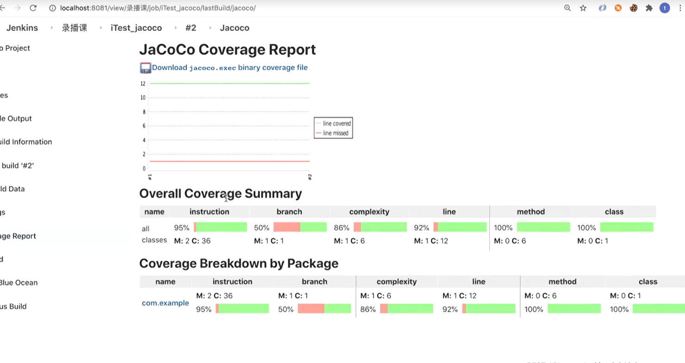Viewport: 685px width, 363px height.
Task: Click the green line-covered line in the chart
Action: coord(230,83)
